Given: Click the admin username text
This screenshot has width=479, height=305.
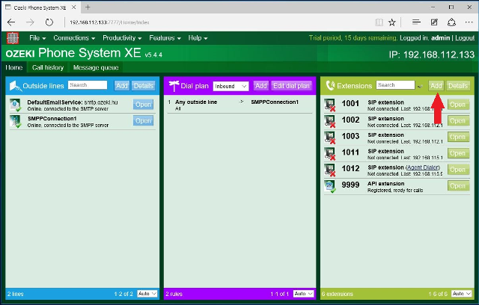Looking at the screenshot, I should pyautogui.click(x=440, y=38).
